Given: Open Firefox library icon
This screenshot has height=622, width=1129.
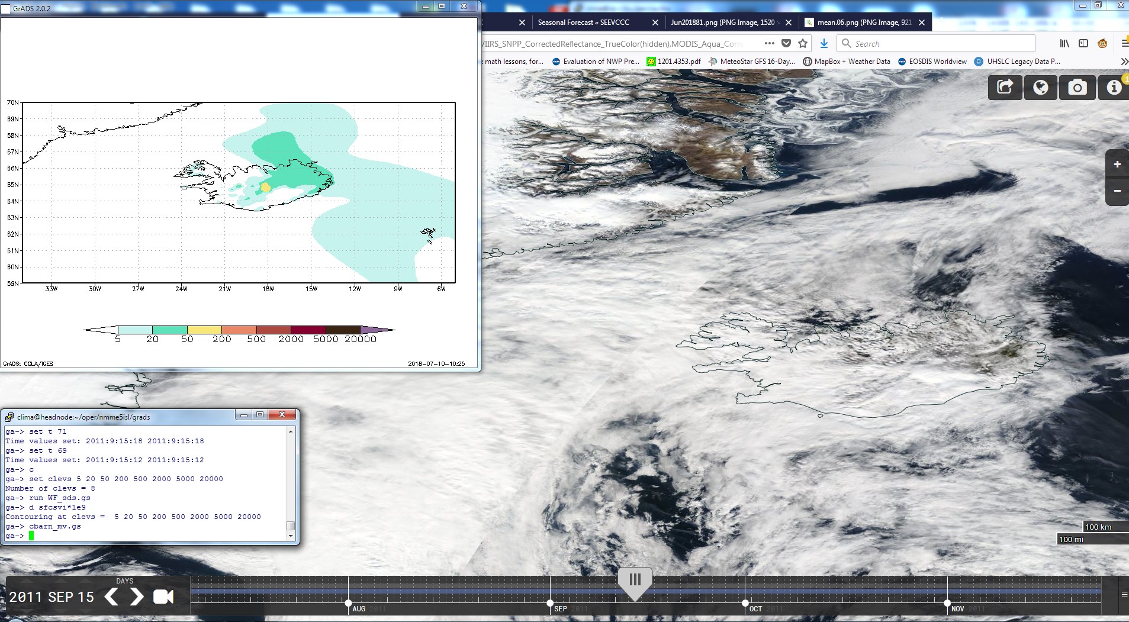Looking at the screenshot, I should pyautogui.click(x=1064, y=43).
